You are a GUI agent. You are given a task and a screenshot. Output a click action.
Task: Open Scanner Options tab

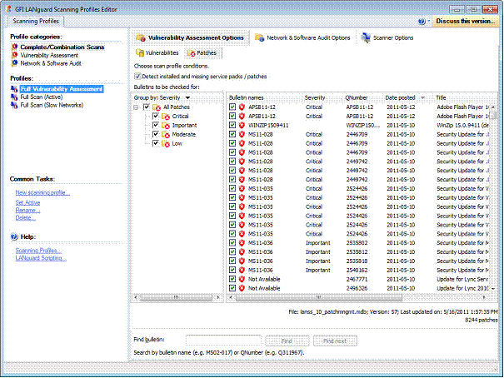click(x=387, y=37)
